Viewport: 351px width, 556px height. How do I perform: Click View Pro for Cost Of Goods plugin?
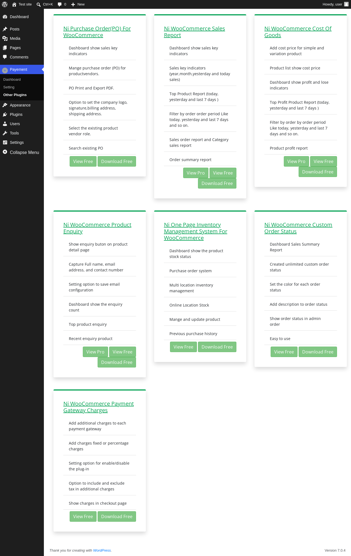[x=296, y=161]
